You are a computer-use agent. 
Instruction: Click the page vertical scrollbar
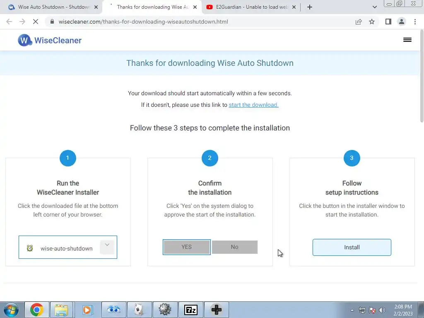[422, 76]
